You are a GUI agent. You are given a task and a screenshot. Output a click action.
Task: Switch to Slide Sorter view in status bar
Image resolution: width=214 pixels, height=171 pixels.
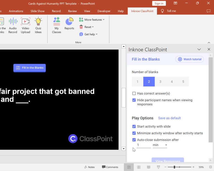click(x=139, y=167)
